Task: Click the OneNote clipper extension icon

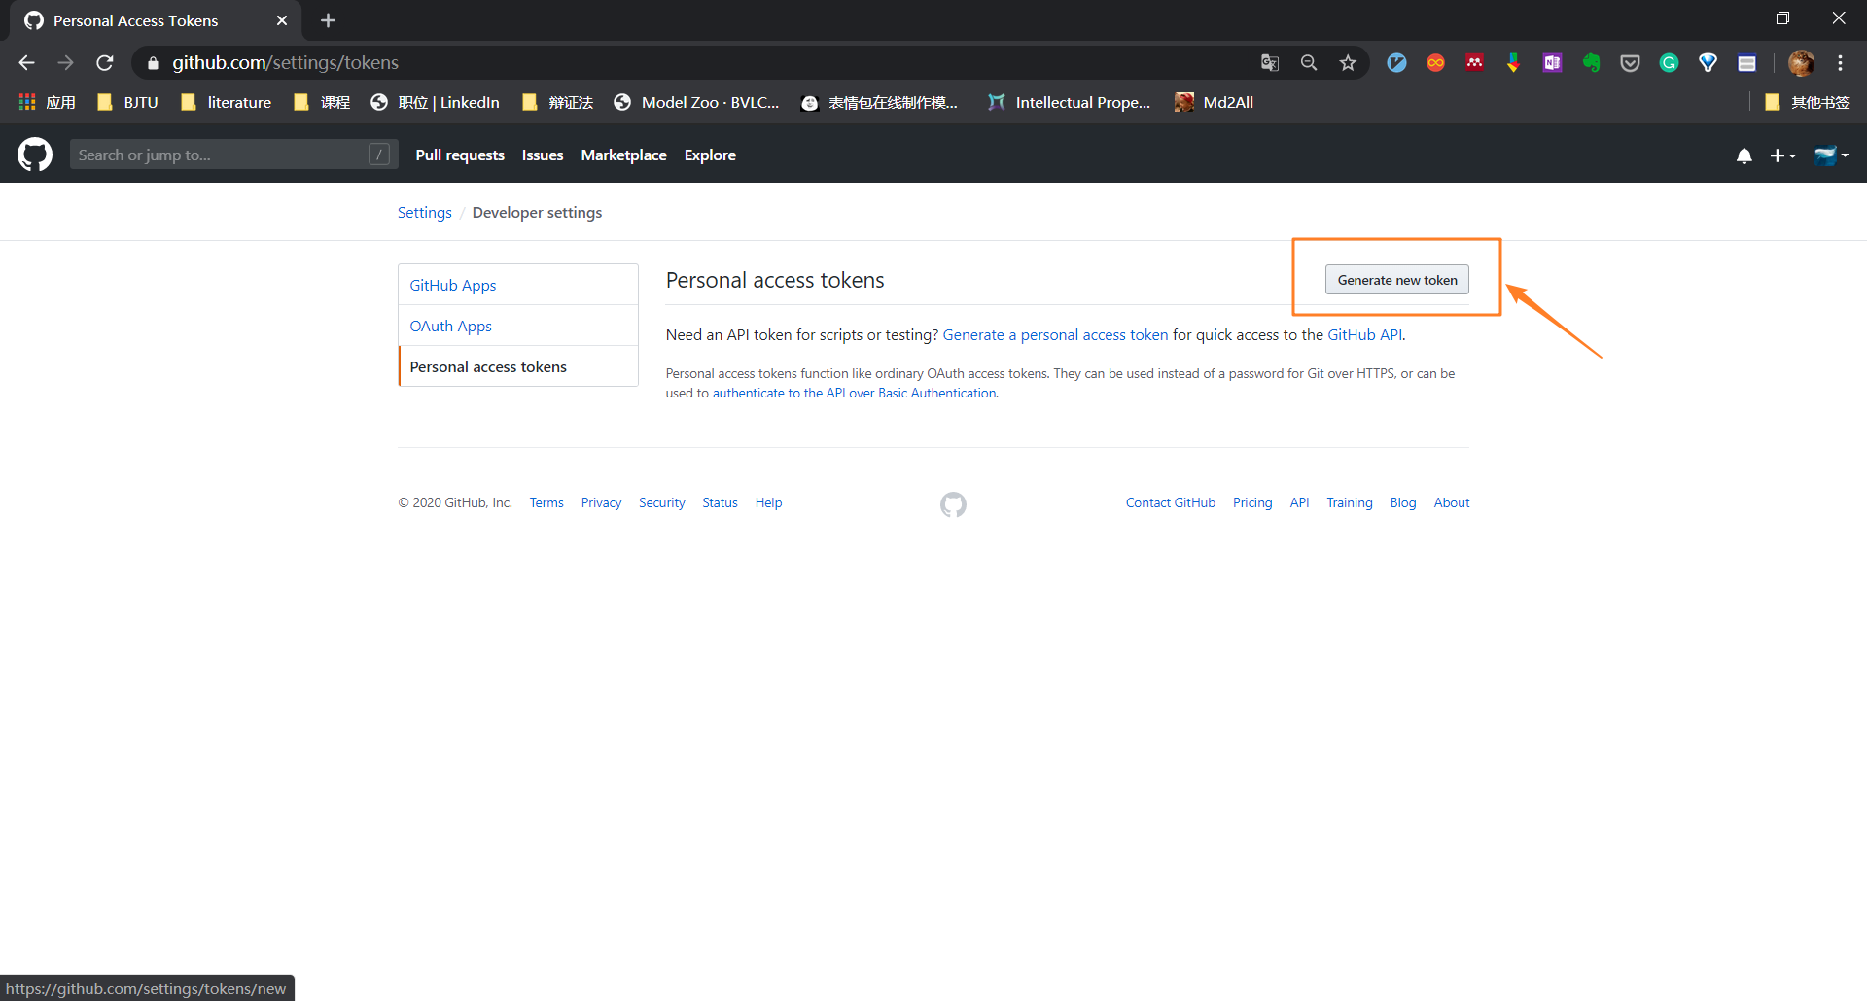Action: point(1553,63)
